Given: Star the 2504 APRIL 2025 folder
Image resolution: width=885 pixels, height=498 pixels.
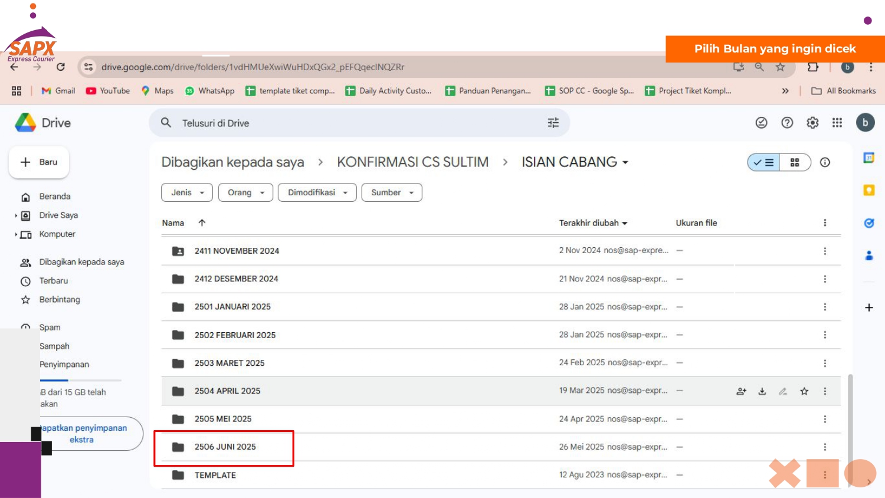Looking at the screenshot, I should tap(804, 391).
